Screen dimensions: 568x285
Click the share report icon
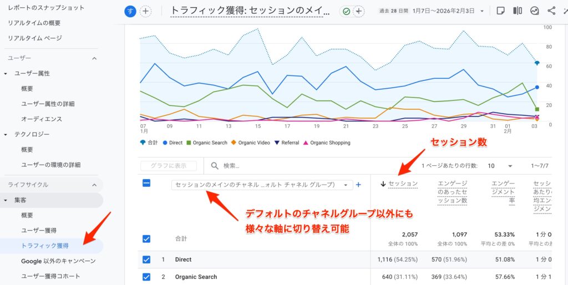coord(551,11)
